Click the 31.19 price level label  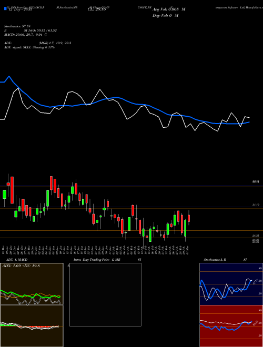256,205
